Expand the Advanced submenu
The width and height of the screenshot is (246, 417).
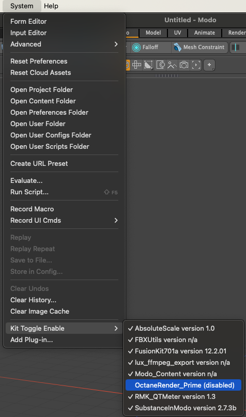[x=64, y=44]
